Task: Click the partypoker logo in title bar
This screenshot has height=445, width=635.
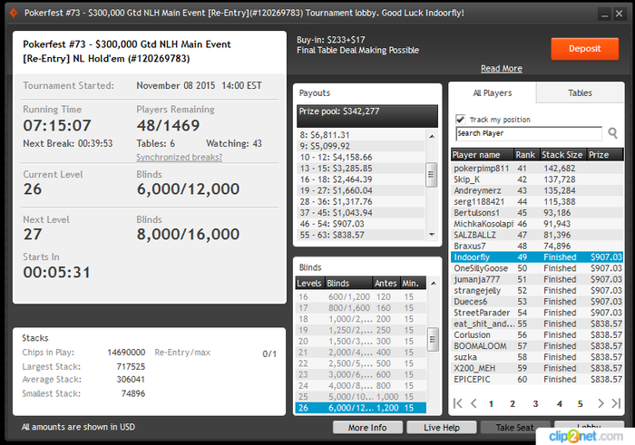Action: coord(14,13)
